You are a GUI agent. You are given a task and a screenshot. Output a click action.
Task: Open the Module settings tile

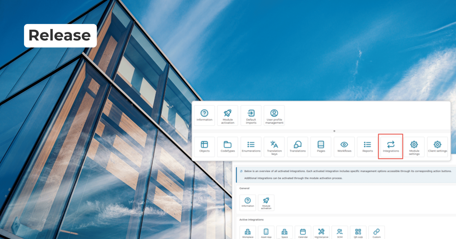[x=414, y=147]
